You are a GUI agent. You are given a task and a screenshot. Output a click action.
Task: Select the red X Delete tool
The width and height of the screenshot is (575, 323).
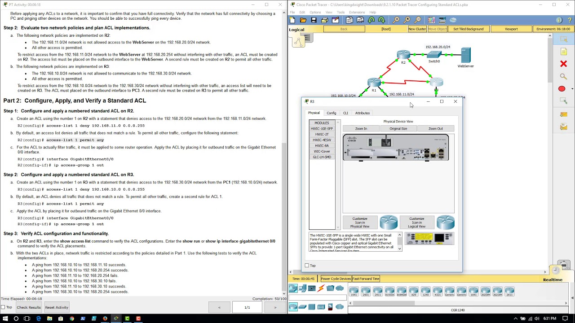[563, 64]
